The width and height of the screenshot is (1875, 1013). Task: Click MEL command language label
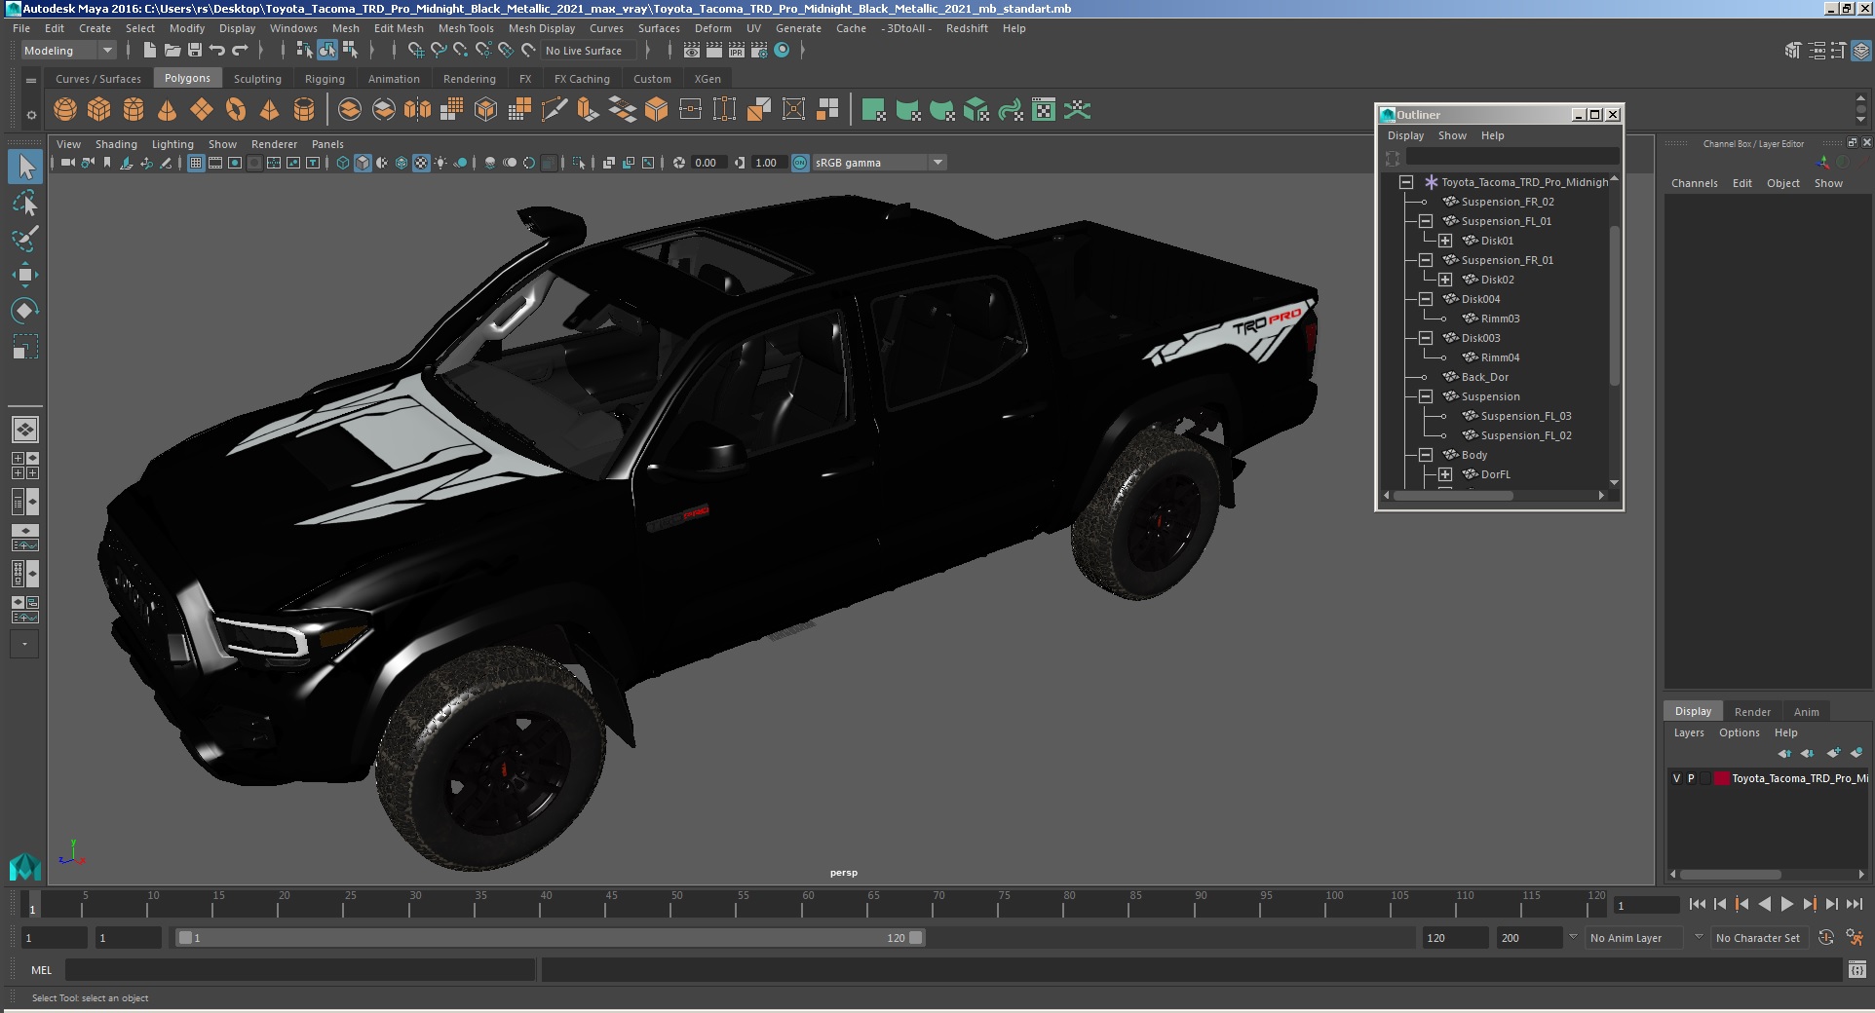pos(41,970)
